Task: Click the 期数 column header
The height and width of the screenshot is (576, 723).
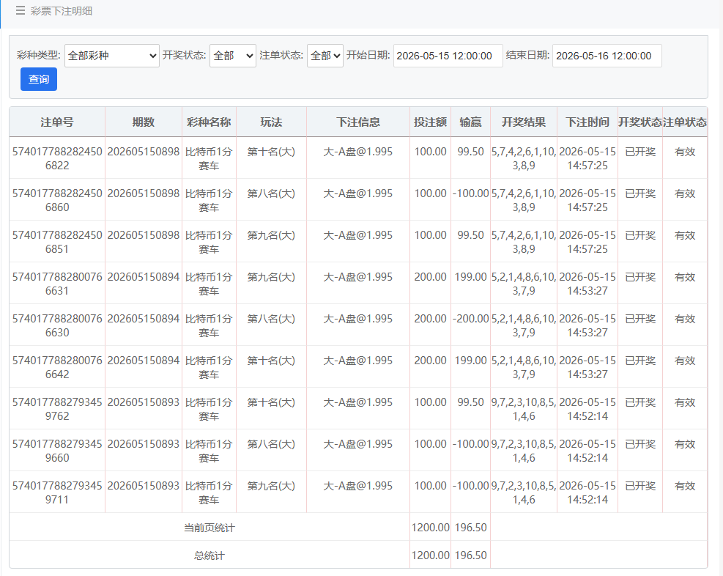Action: (144, 122)
